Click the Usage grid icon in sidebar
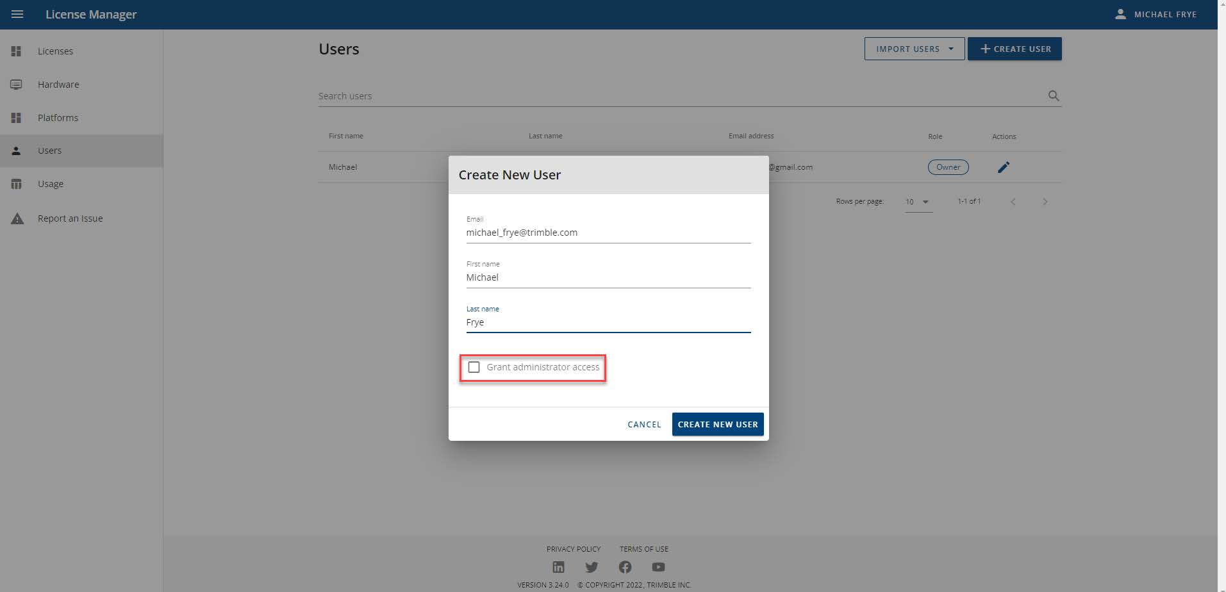The height and width of the screenshot is (592, 1226). point(16,184)
